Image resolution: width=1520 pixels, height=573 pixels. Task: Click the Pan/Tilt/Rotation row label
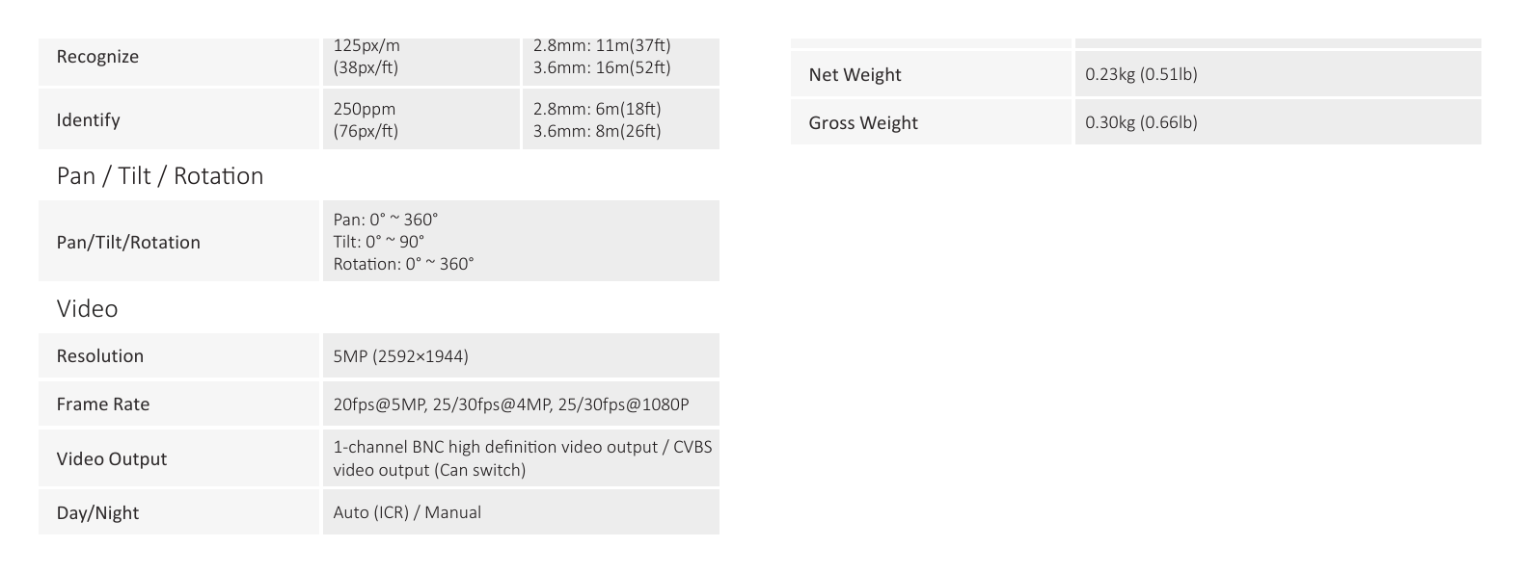tap(128, 243)
